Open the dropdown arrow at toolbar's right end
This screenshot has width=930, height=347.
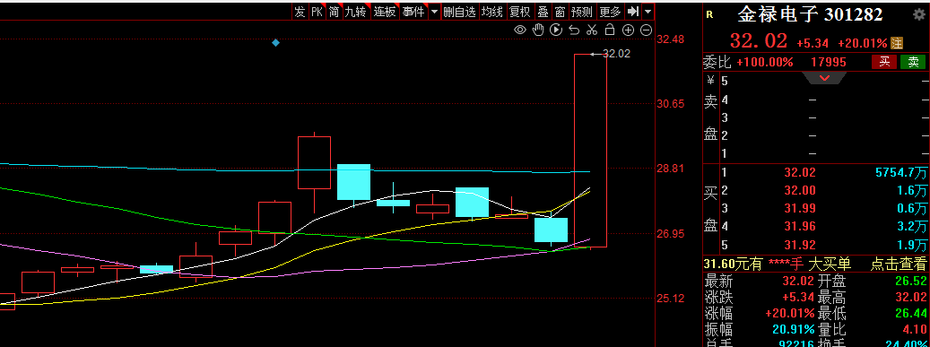pos(648,12)
